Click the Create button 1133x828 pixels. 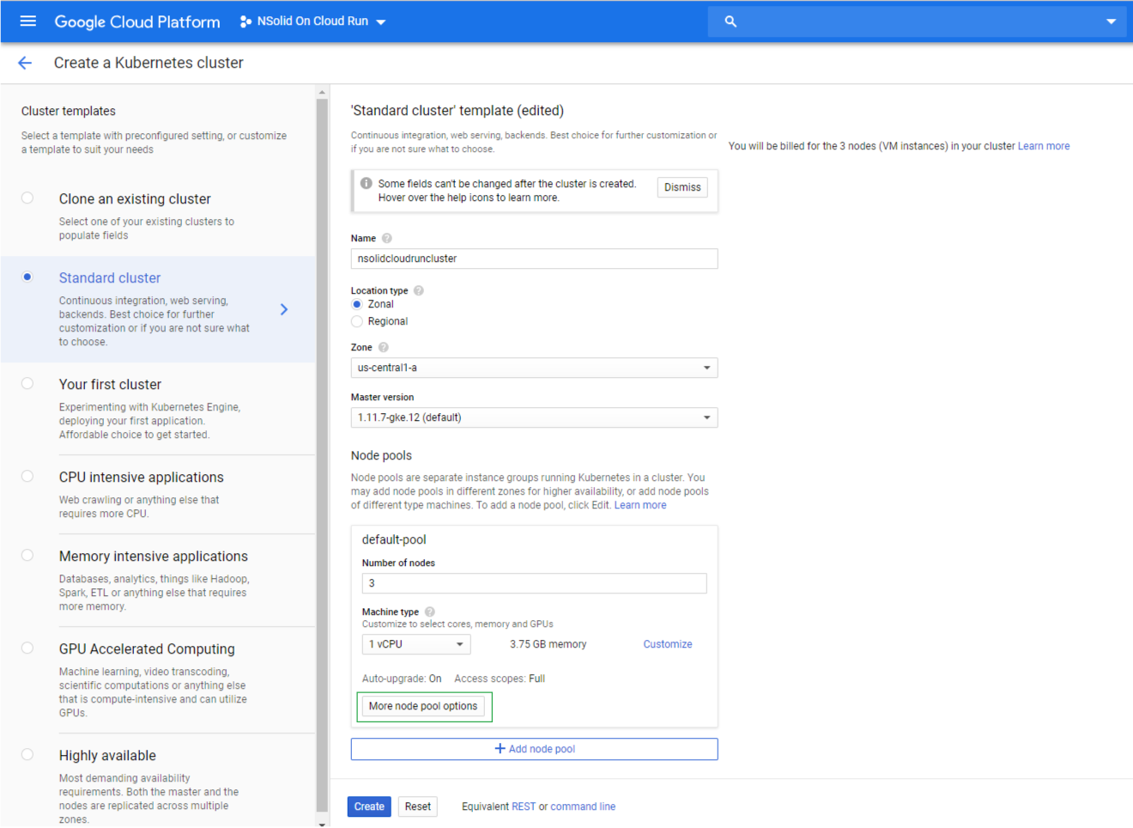tap(369, 807)
